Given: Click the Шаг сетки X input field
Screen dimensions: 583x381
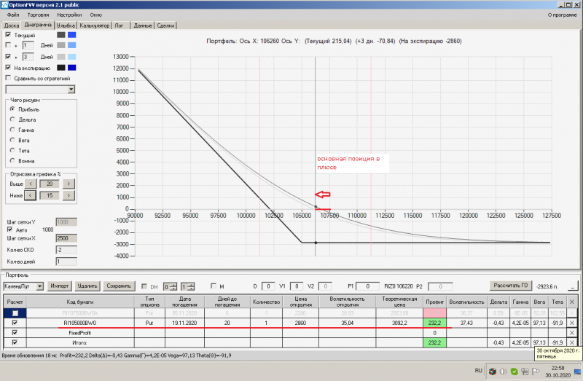Looking at the screenshot, I should [x=66, y=238].
